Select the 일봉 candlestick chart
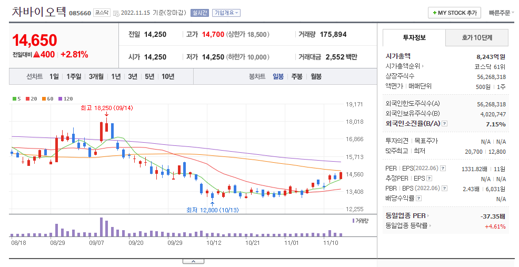519x267 pixels. coord(278,76)
